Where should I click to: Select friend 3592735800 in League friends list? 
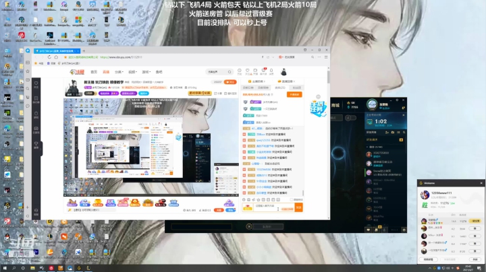(385, 154)
